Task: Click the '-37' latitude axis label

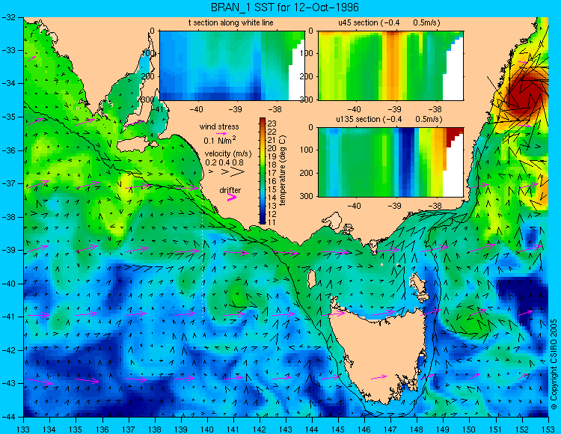Action: (8, 183)
